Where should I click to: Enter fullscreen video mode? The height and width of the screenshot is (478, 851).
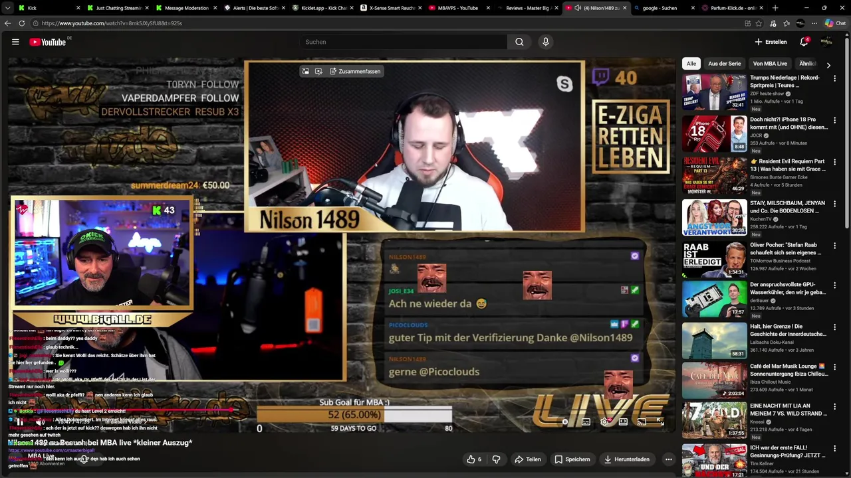click(660, 422)
